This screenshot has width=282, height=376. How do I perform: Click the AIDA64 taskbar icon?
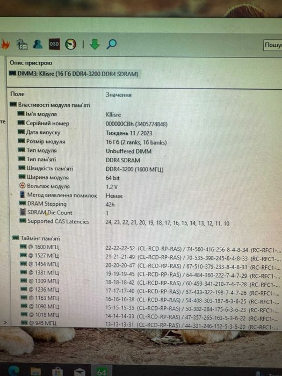pyautogui.click(x=102, y=371)
